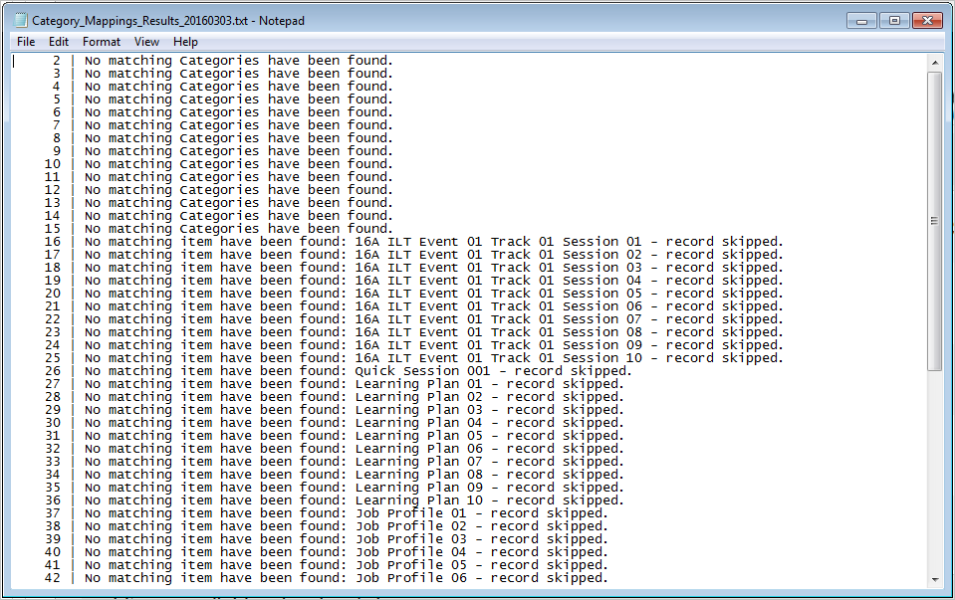Screen dimensions: 955x600
Task: Click 'Quick Session 001 - record skipped.' line
Action: pyautogui.click(x=338, y=371)
